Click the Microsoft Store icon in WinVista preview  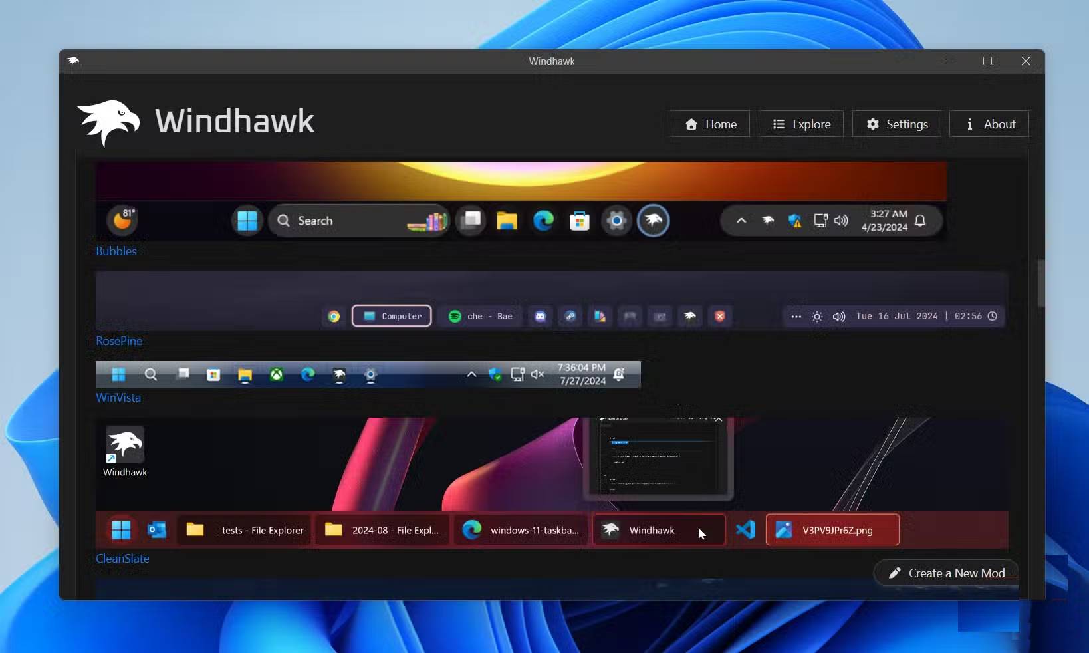(x=213, y=375)
